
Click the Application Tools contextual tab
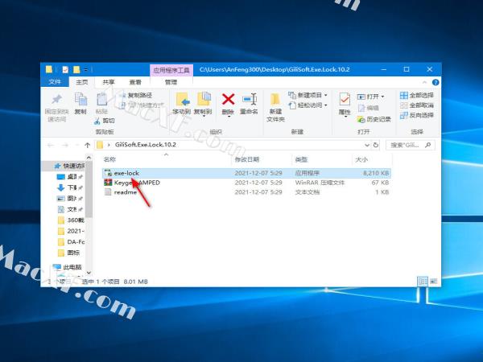pyautogui.click(x=171, y=70)
